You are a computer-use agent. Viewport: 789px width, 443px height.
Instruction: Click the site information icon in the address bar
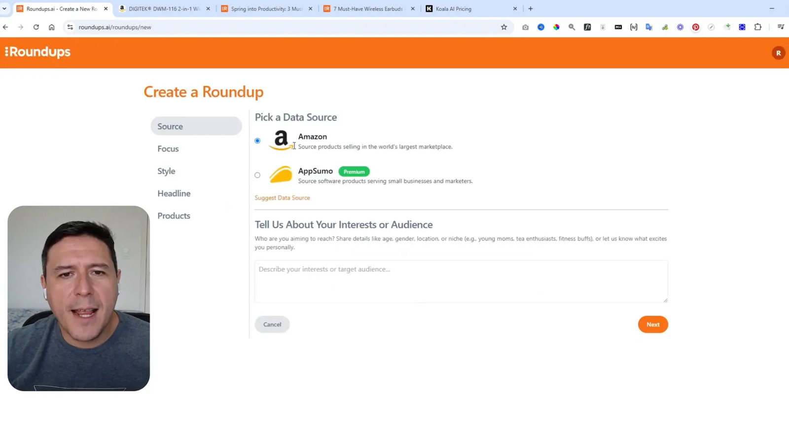coord(70,27)
